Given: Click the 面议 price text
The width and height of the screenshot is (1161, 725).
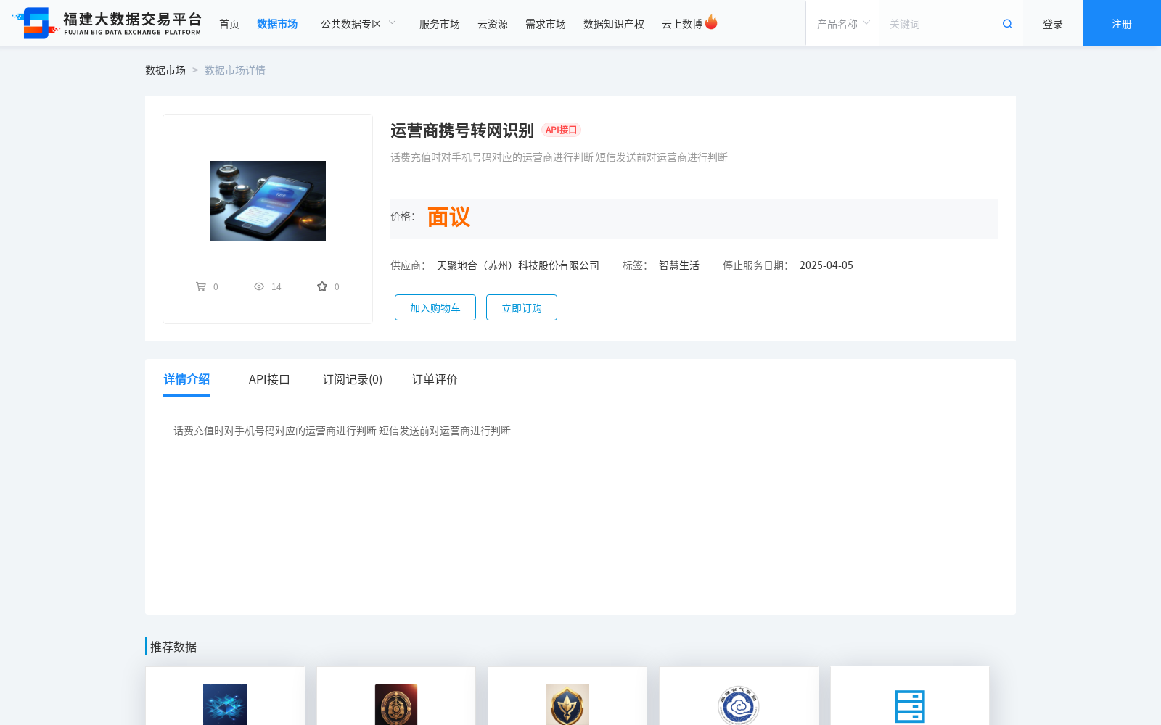Looking at the screenshot, I should pos(448,217).
